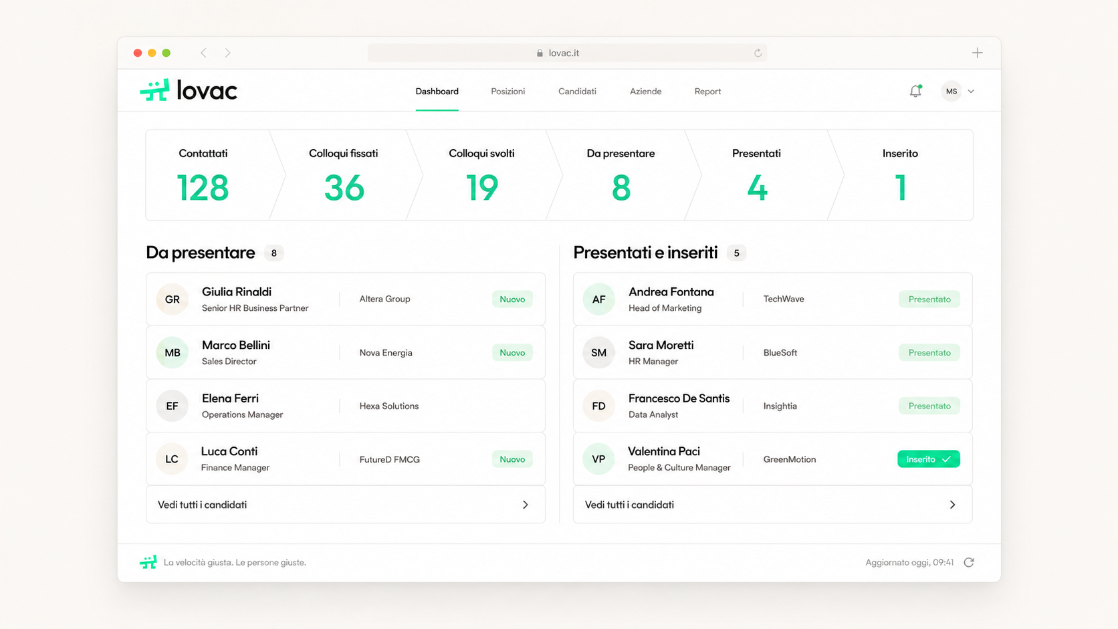Open the Candidati tab
Screen dimensions: 1118x629
577,92
